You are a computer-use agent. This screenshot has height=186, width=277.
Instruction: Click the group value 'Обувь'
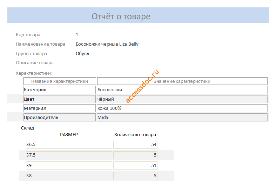pos(82,54)
